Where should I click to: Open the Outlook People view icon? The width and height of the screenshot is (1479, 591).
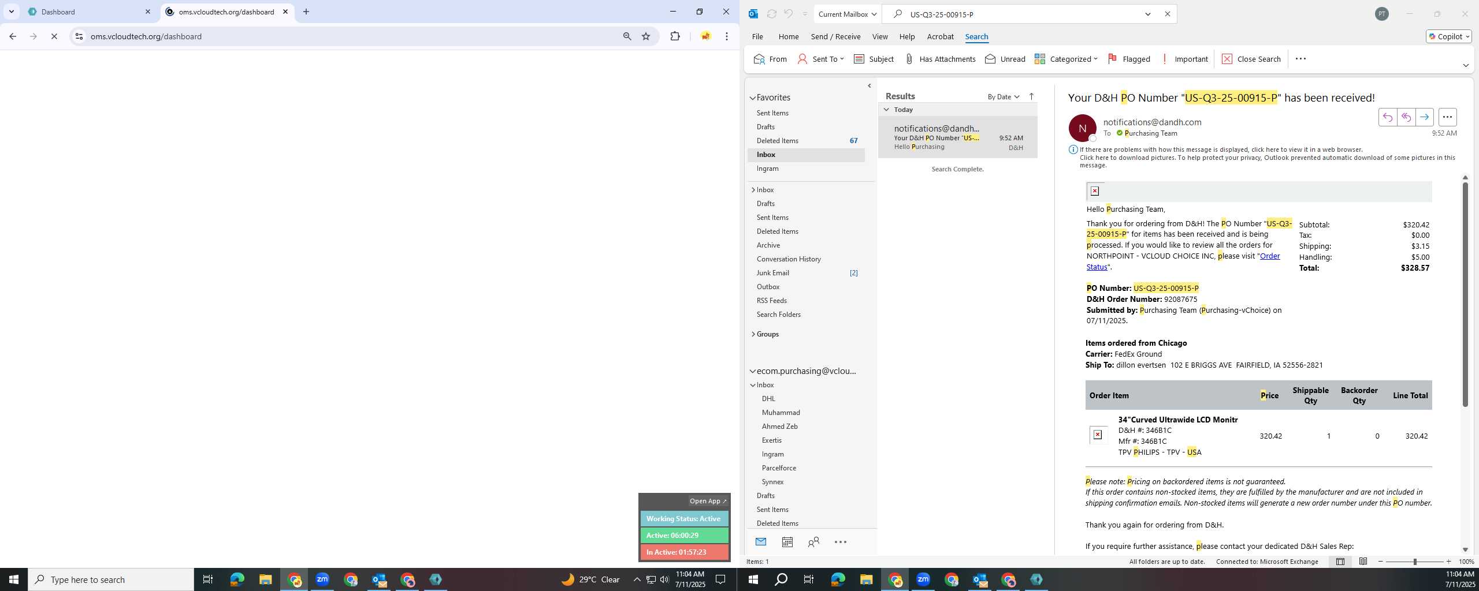813,542
